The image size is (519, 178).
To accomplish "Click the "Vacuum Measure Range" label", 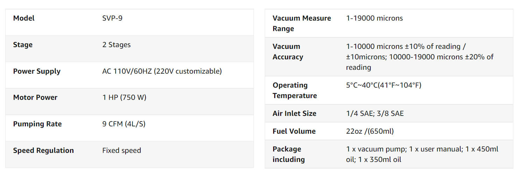I will 301,23.
